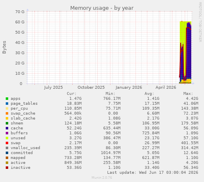204x182 pixels.
Task: Click the page_tables blue legend swatch
Action: click(x=7, y=104)
